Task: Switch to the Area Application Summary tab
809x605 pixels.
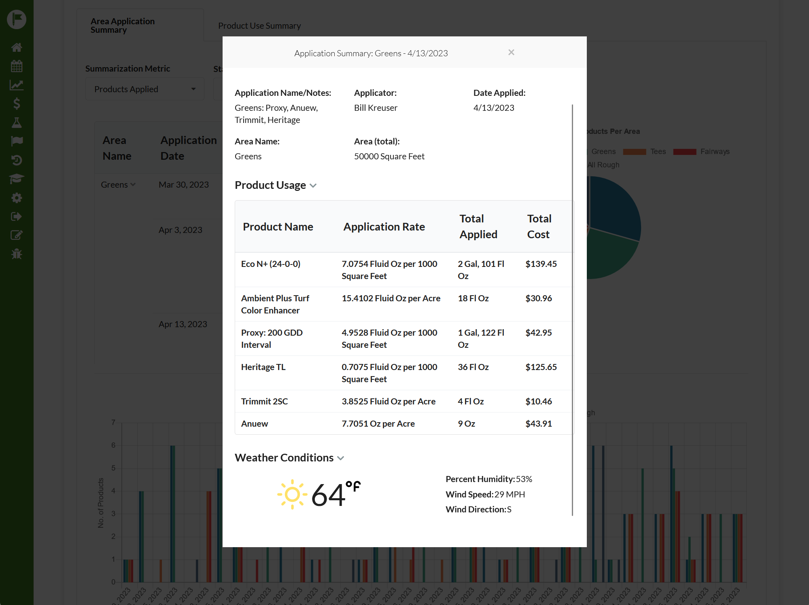Action: tap(140, 25)
